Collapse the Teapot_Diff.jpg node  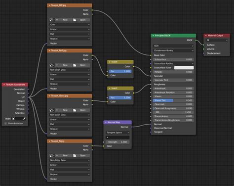pos(49,5)
